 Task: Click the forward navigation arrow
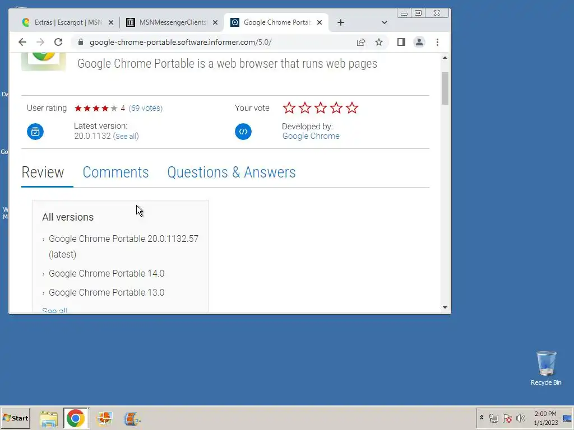coord(40,42)
